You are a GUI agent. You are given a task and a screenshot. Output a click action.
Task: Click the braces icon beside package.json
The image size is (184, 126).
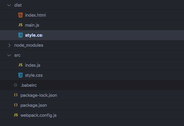click(x=16, y=105)
